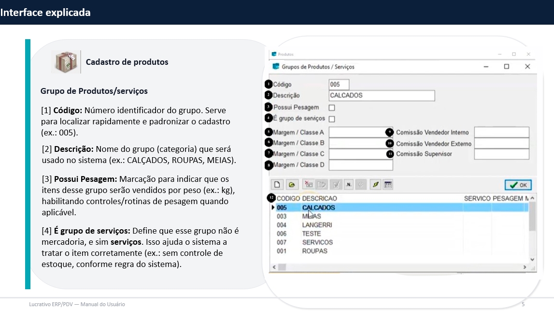This screenshot has width=554, height=311.
Task: Click the horizontal scrollbar right arrow
Action: click(525, 267)
